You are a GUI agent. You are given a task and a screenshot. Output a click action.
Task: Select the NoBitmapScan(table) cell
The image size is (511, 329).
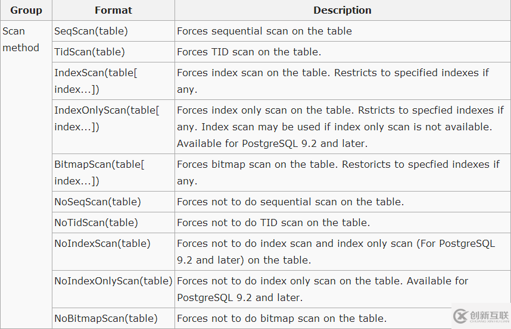point(113,318)
